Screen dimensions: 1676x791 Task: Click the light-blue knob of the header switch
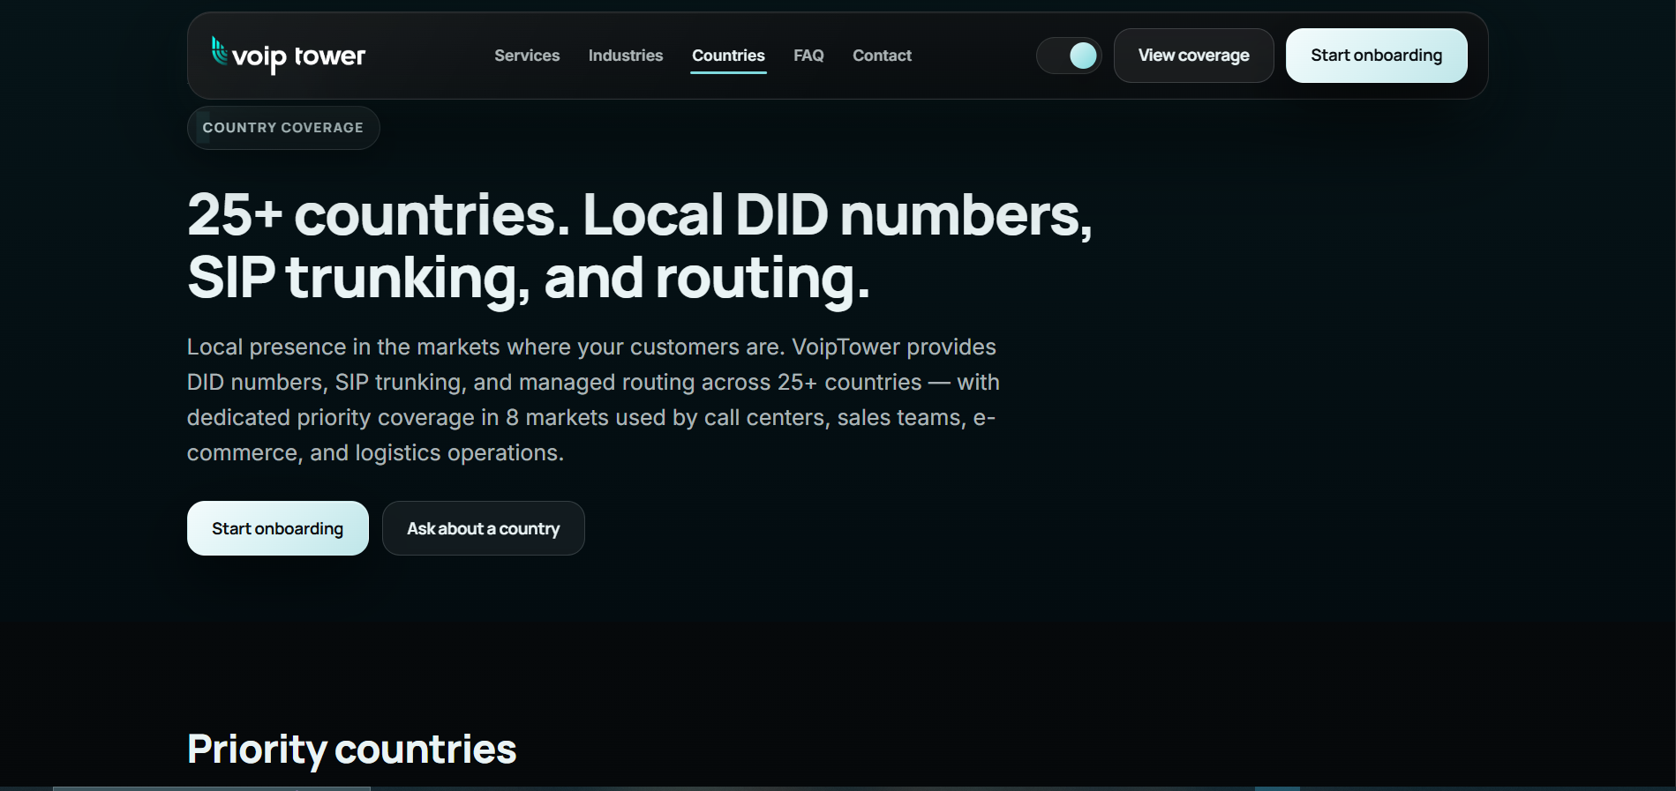coord(1083,56)
